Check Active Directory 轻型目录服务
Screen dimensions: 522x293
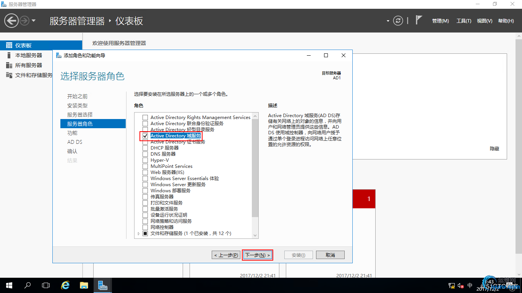(145, 130)
